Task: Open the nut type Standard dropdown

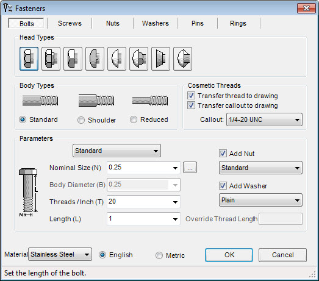Action: [260, 168]
